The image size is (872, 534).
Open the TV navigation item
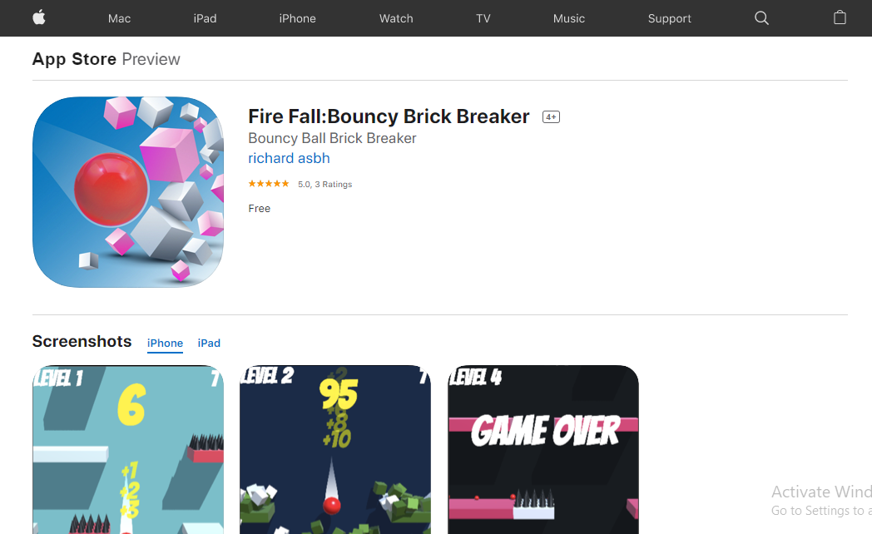tap(483, 18)
